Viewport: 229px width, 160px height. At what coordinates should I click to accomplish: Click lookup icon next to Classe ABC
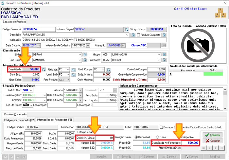(164, 45)
